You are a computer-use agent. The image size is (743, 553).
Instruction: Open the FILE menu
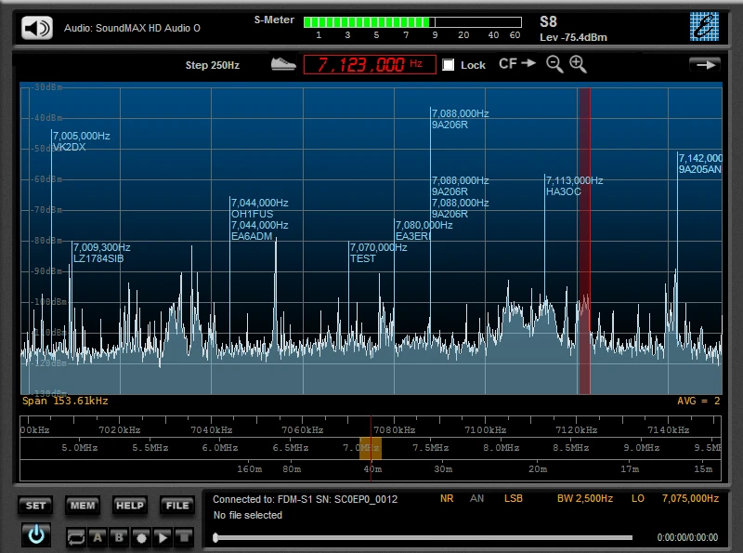tap(176, 506)
